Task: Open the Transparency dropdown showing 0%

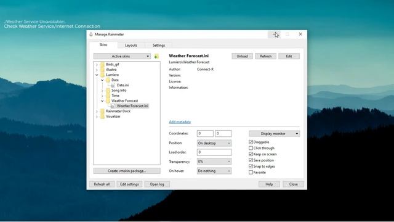Action: coord(214,162)
